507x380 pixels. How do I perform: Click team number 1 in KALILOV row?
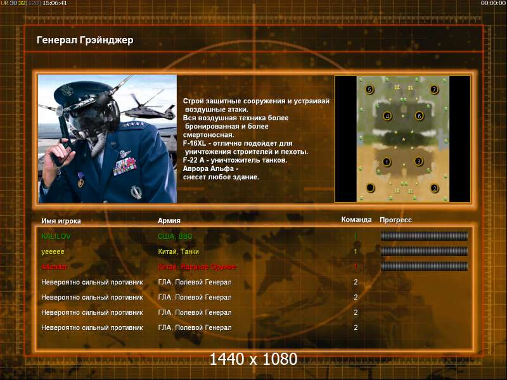click(356, 236)
